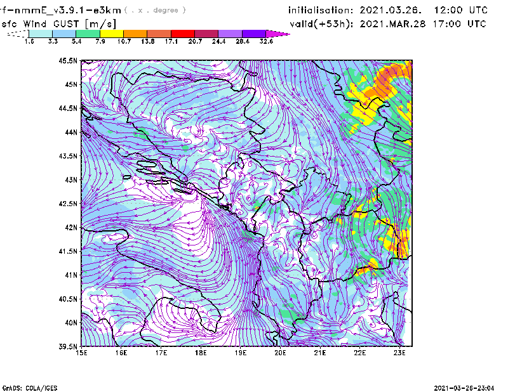
Task: Click the violet legend swatch after 28.4
Action: pyautogui.click(x=254, y=34)
